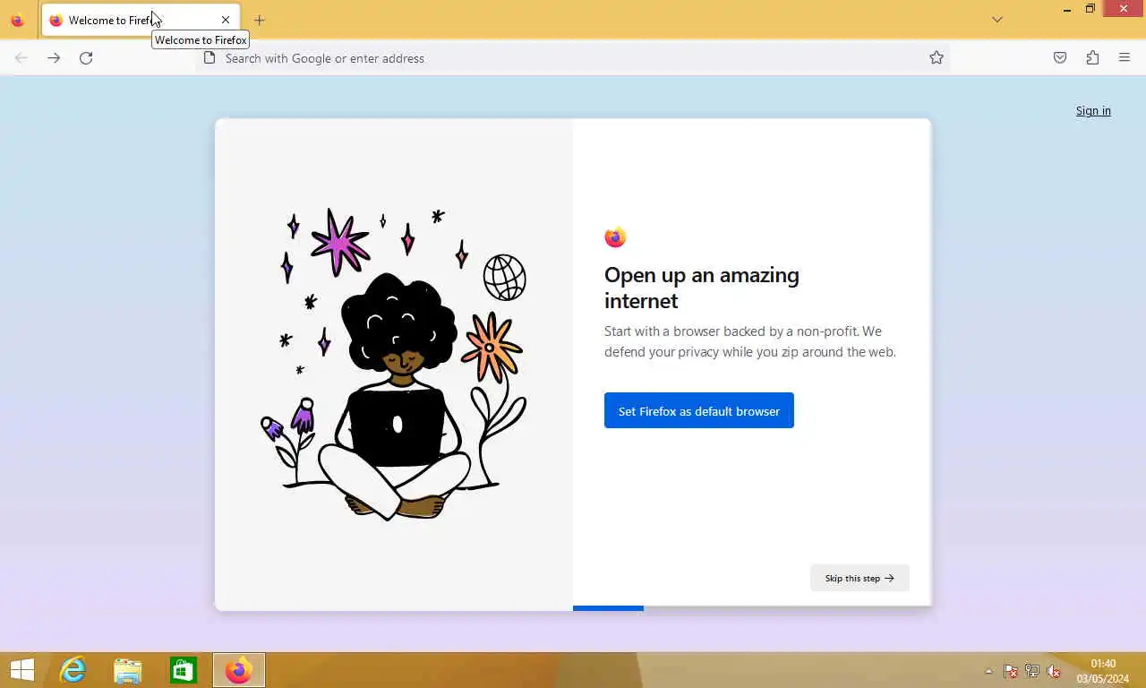Click the Firefox View icon left of the tab

(17, 20)
